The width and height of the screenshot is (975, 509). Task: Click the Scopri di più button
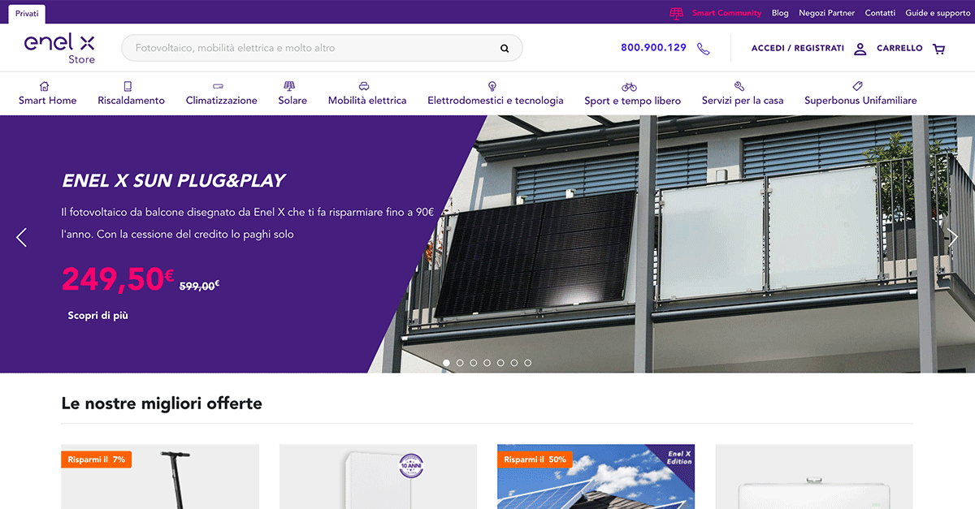tap(97, 315)
